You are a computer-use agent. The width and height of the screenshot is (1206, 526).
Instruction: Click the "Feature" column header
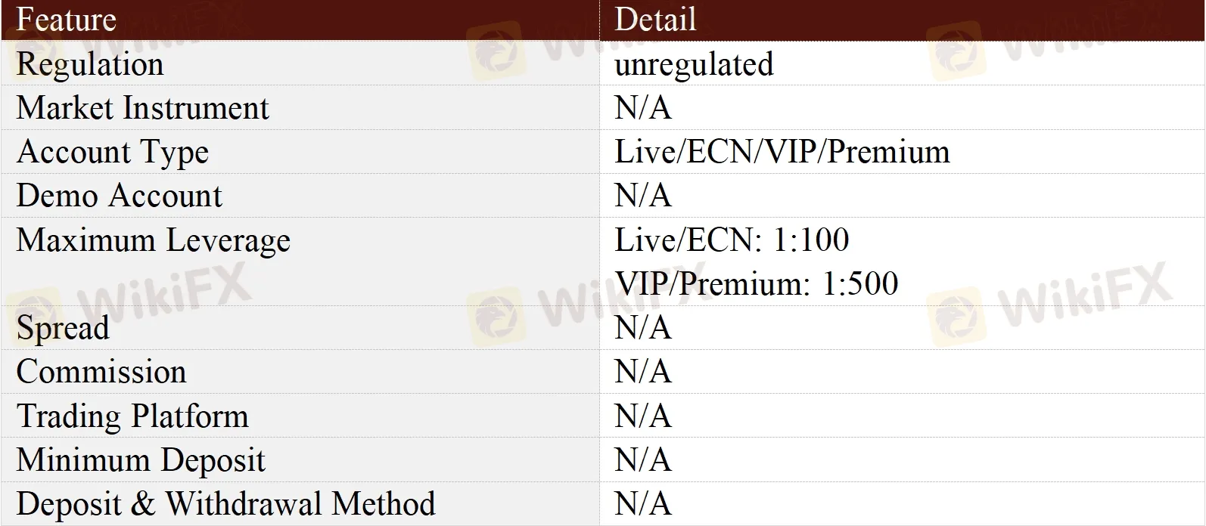pyautogui.click(x=66, y=20)
